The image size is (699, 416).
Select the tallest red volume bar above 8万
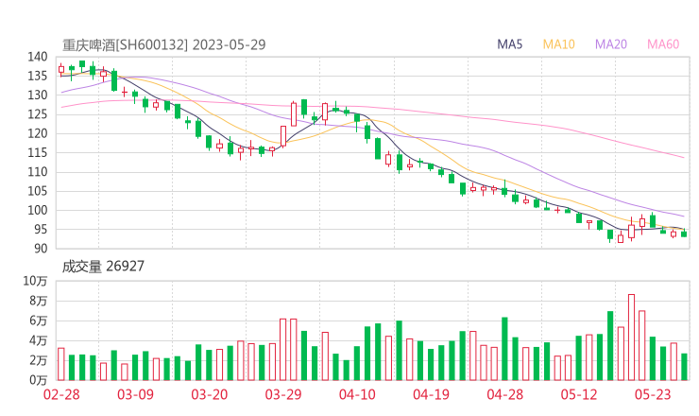pyautogui.click(x=631, y=338)
